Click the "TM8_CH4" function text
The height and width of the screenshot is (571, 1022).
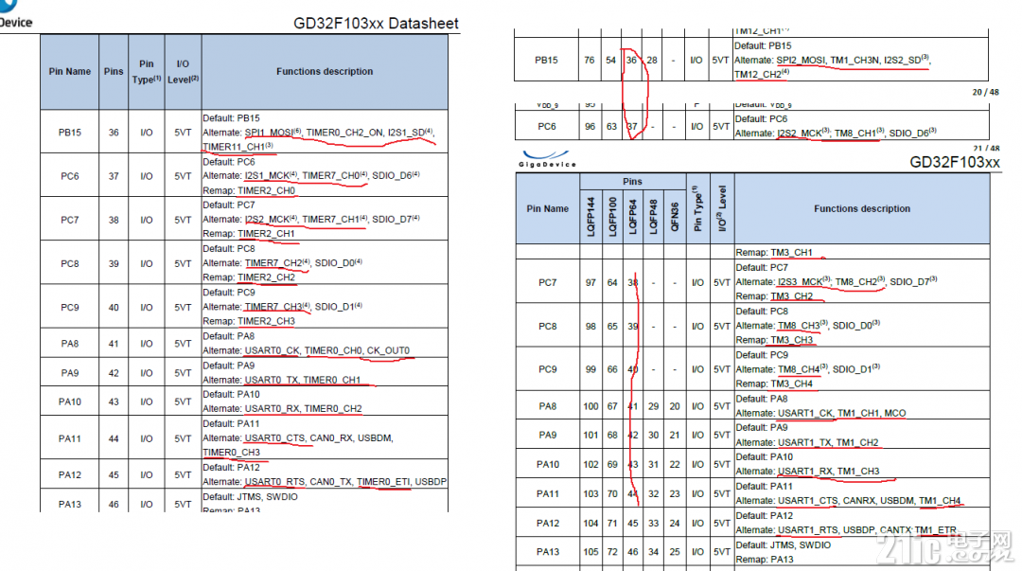[x=799, y=369]
